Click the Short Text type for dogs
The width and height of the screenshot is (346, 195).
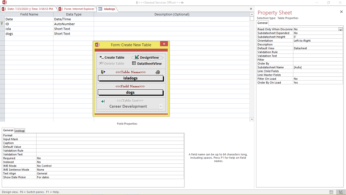73,34
